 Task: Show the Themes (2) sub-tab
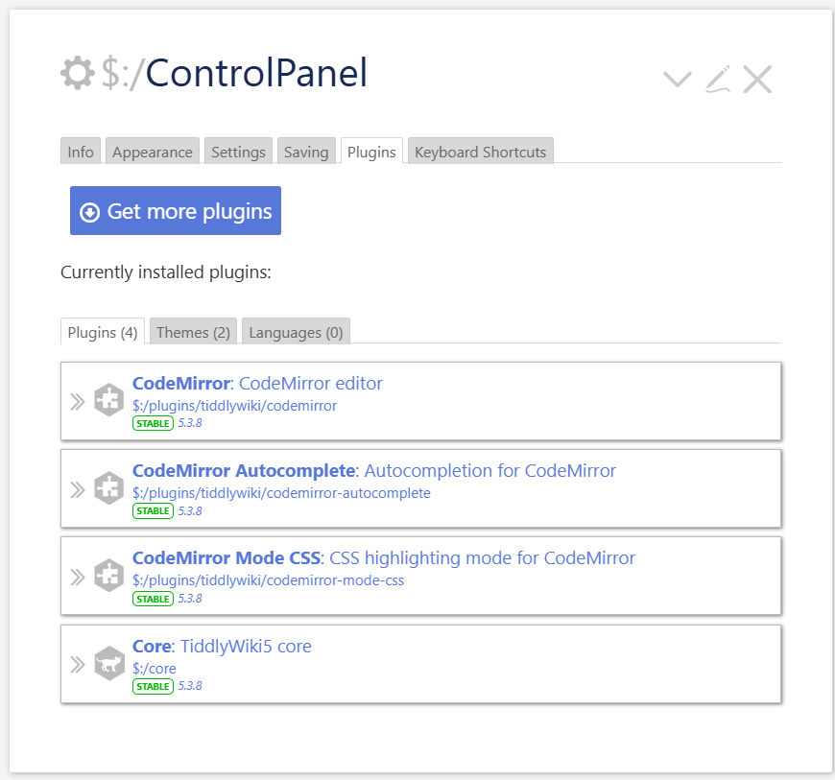pyautogui.click(x=193, y=332)
